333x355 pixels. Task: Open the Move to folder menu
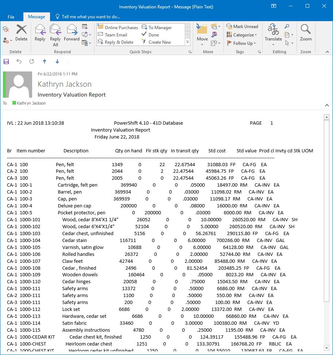coord(202,35)
